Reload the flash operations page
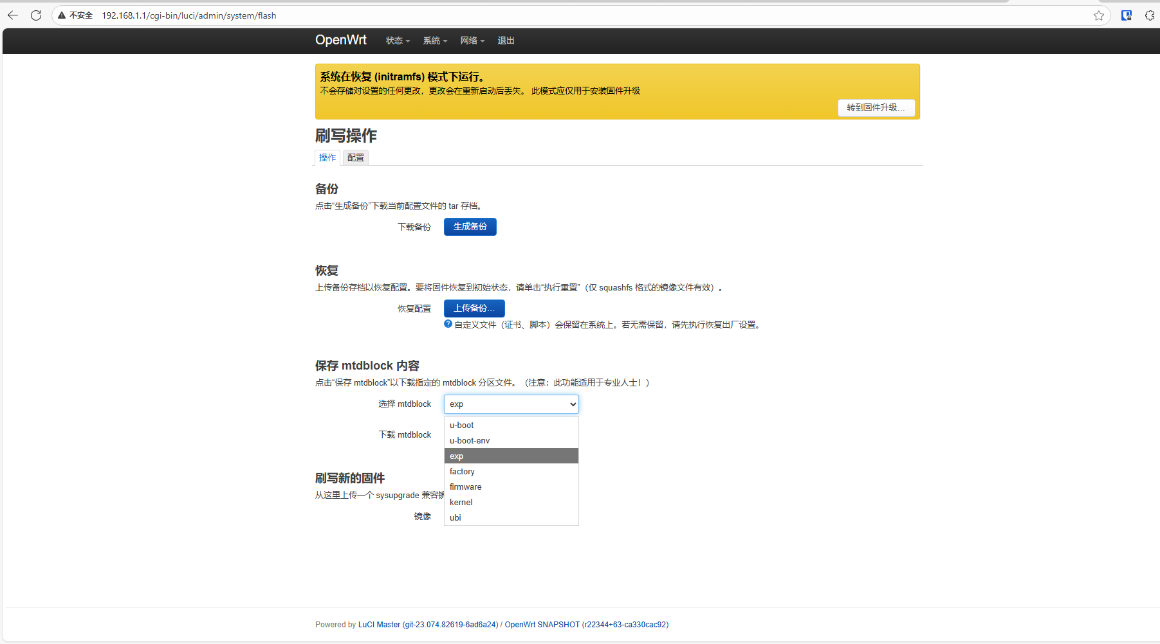This screenshot has height=644, width=1160. click(x=36, y=15)
